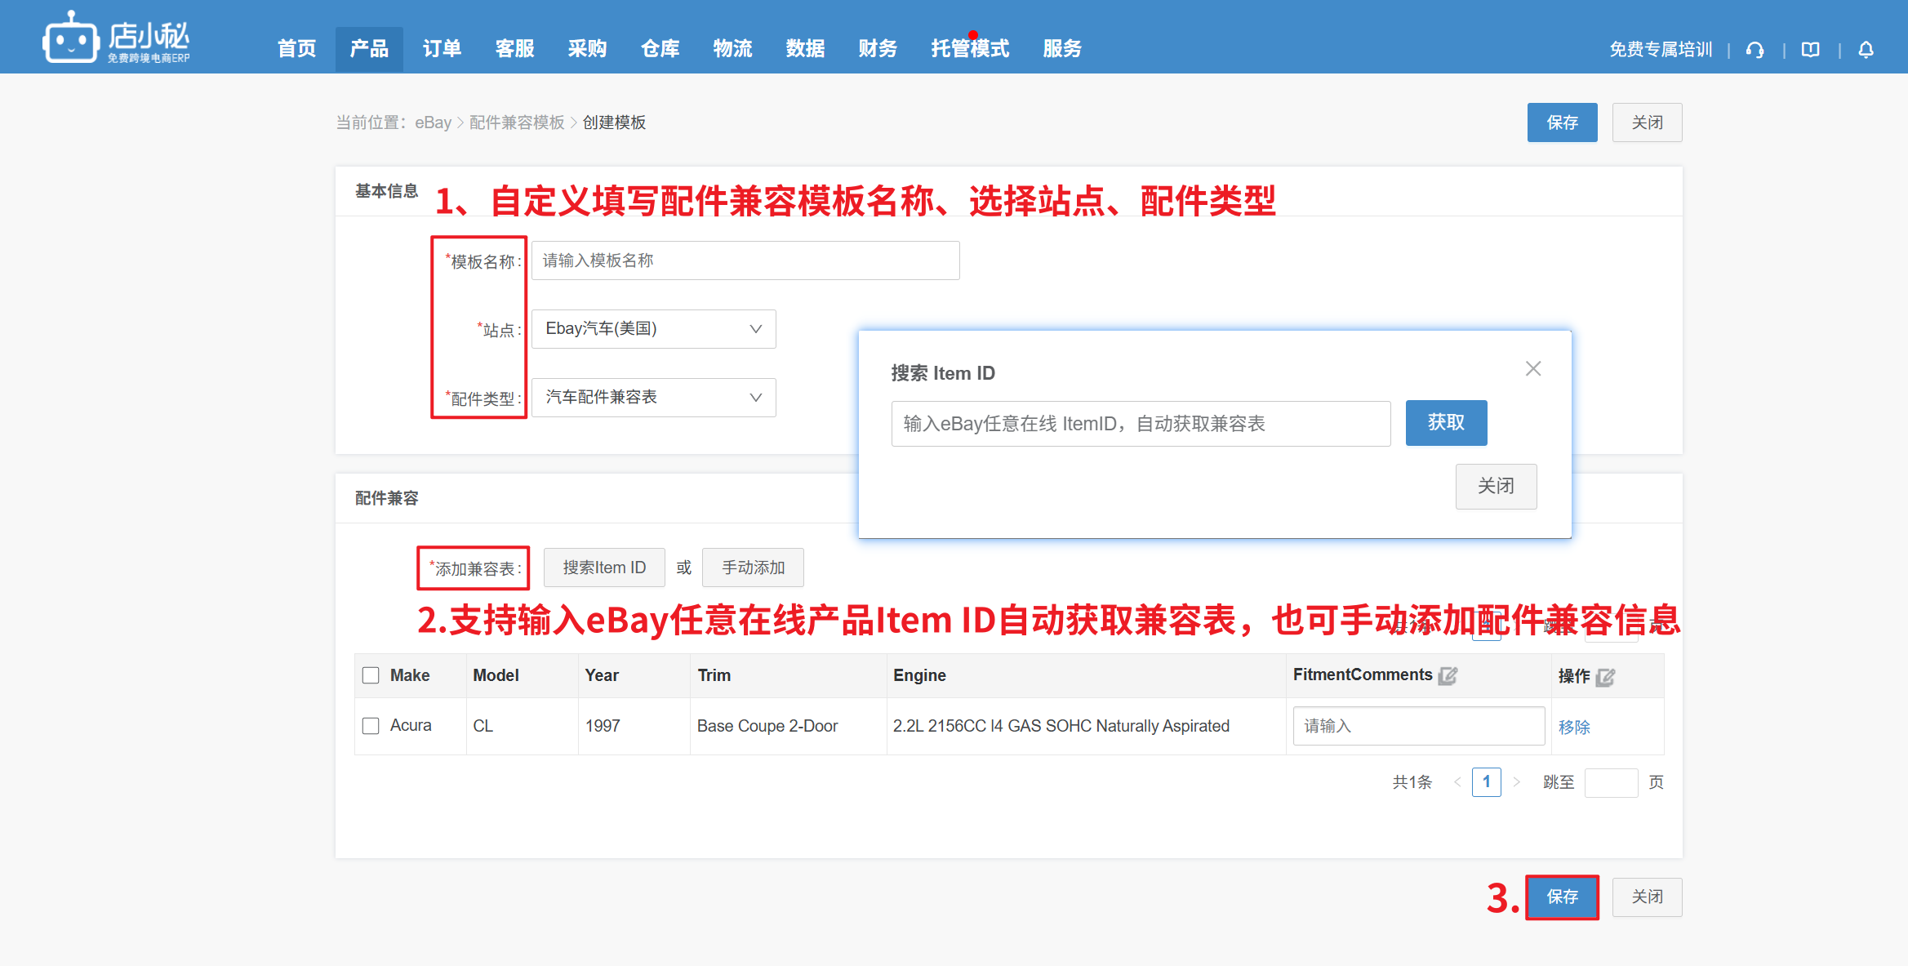The width and height of the screenshot is (1908, 966).
Task: Expand the 配件类型 汽车配件兼容表 dropdown
Action: 653,398
